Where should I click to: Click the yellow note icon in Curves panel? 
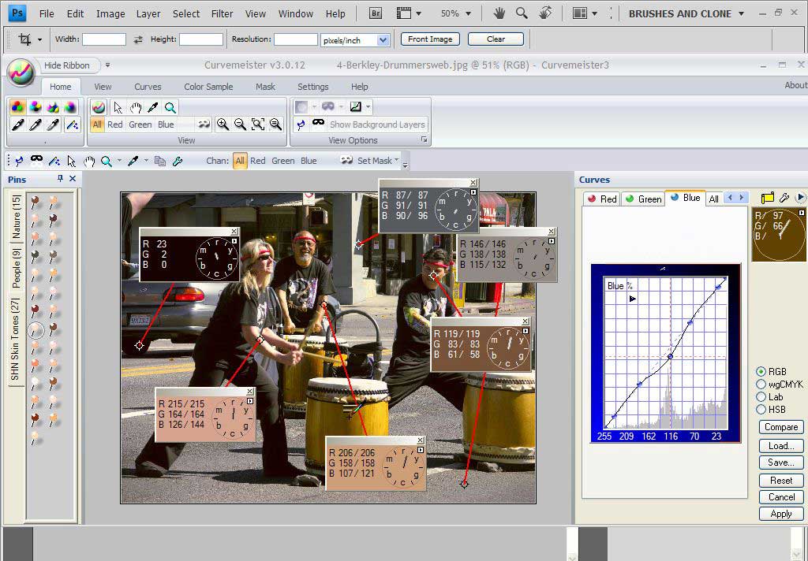coord(768,198)
